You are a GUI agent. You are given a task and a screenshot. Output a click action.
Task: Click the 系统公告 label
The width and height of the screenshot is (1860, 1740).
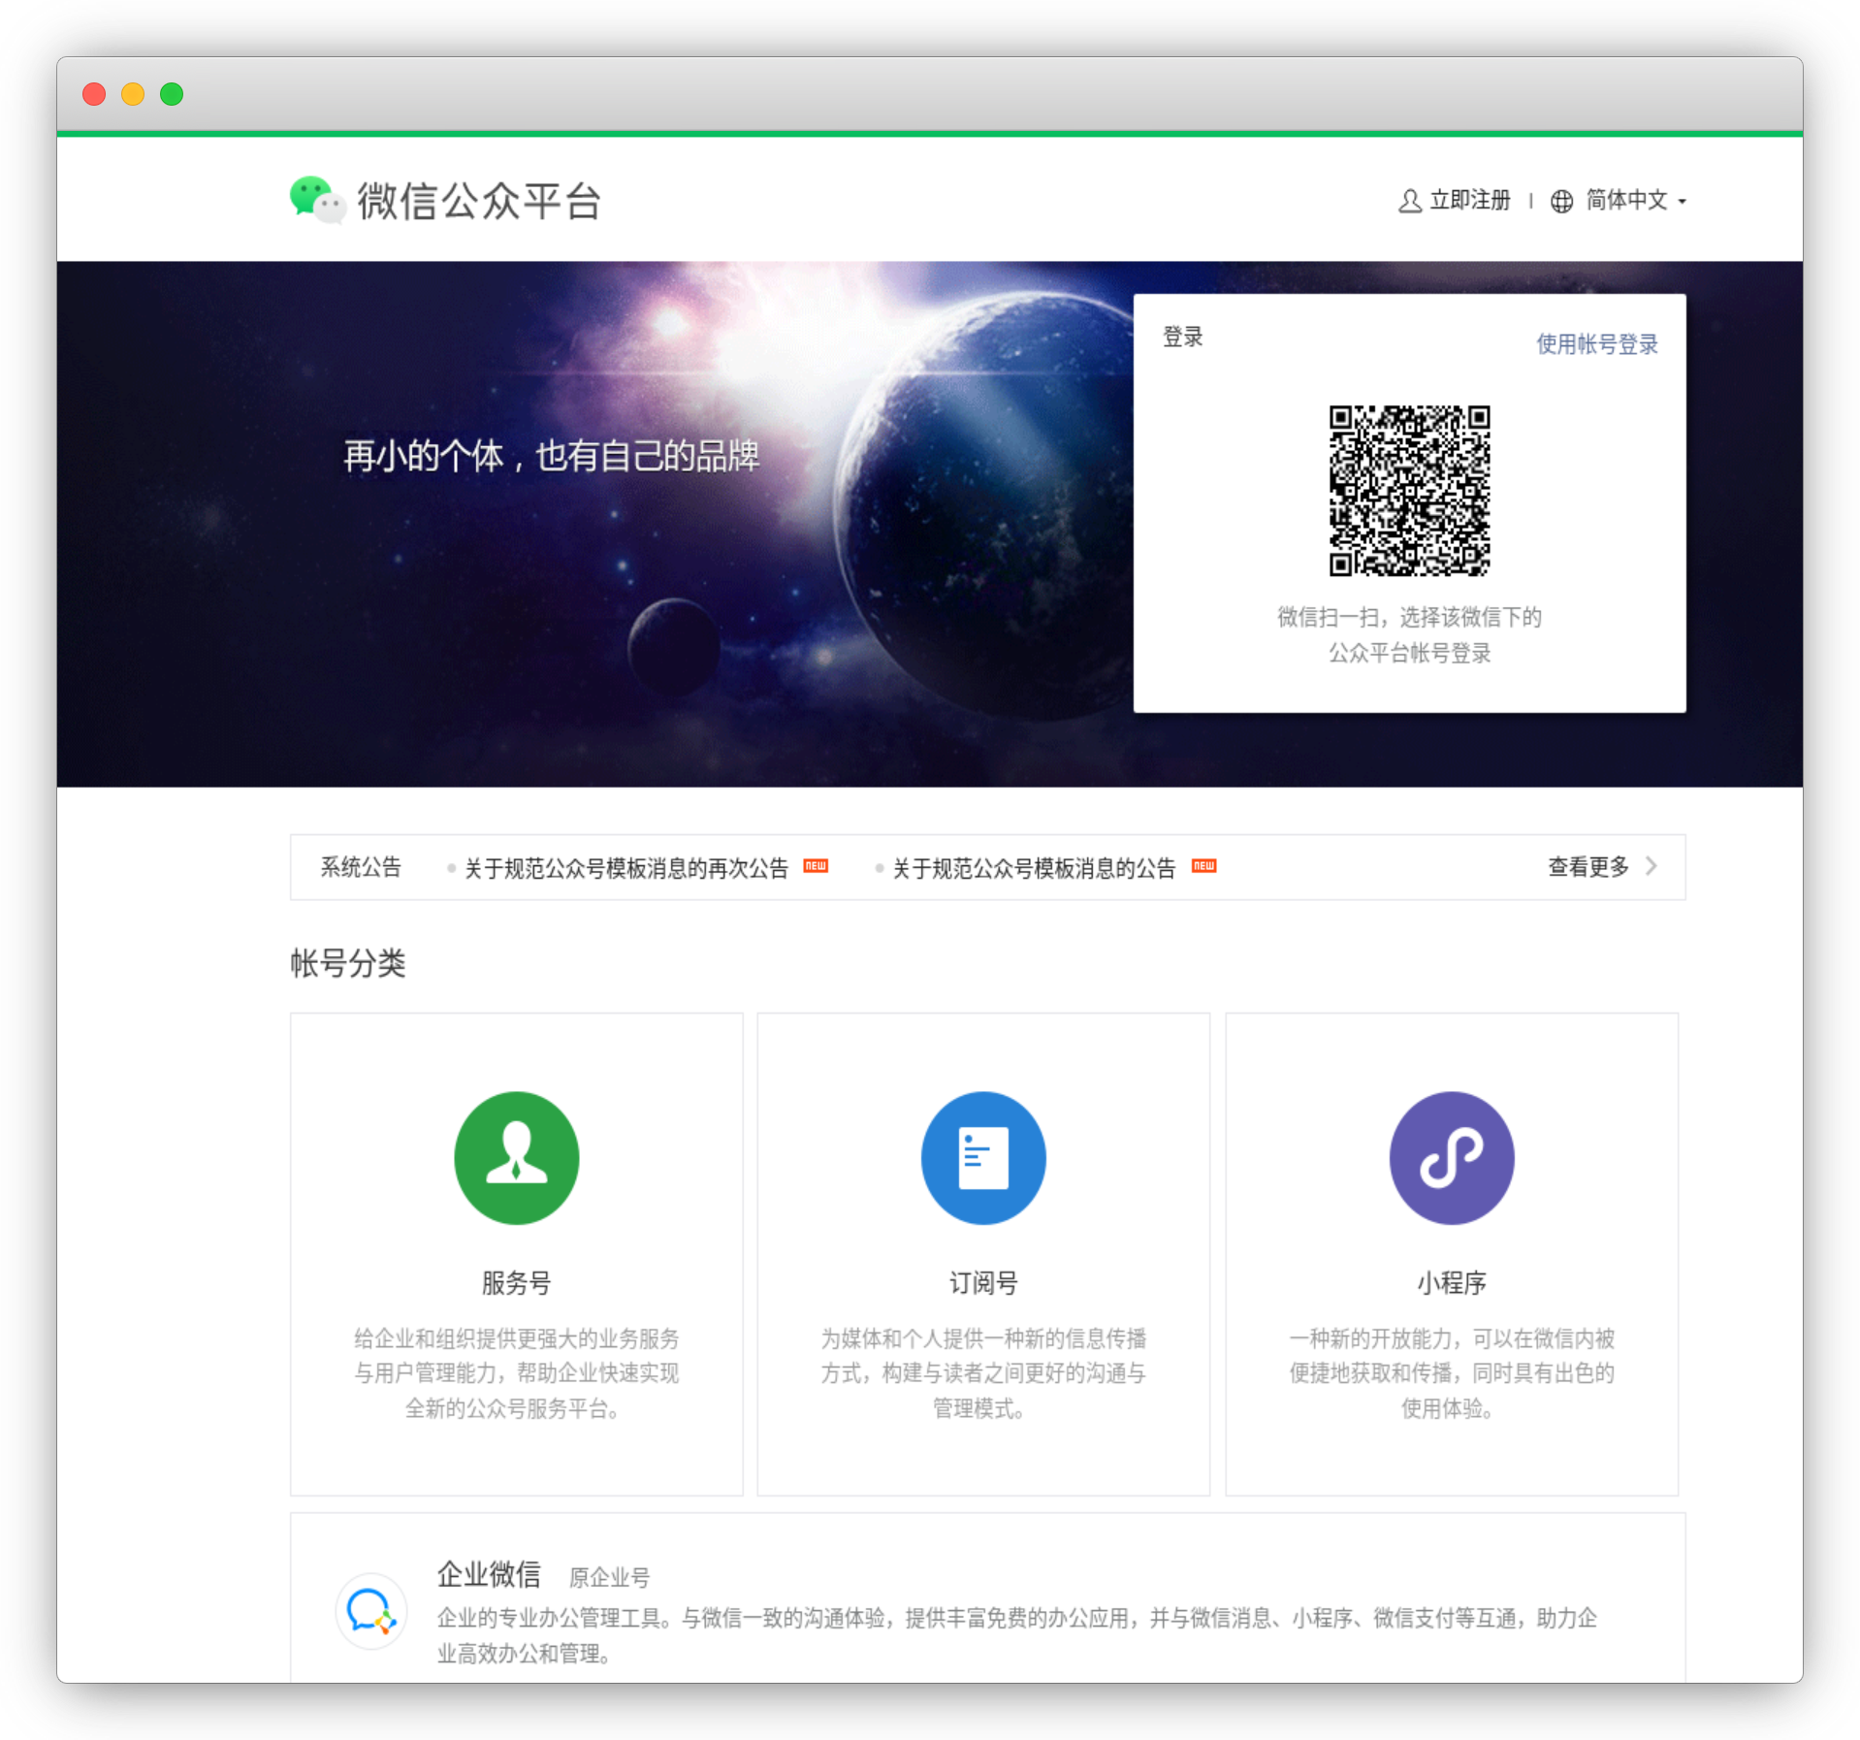click(x=361, y=866)
